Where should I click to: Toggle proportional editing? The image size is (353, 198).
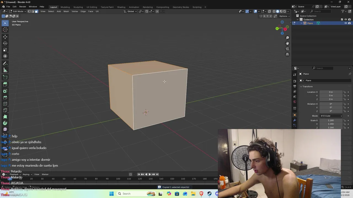(x=157, y=11)
